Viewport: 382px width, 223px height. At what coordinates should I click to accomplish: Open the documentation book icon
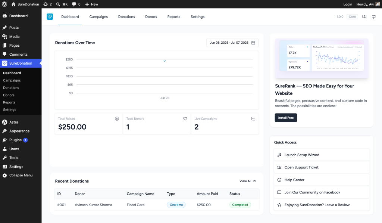[364, 16]
